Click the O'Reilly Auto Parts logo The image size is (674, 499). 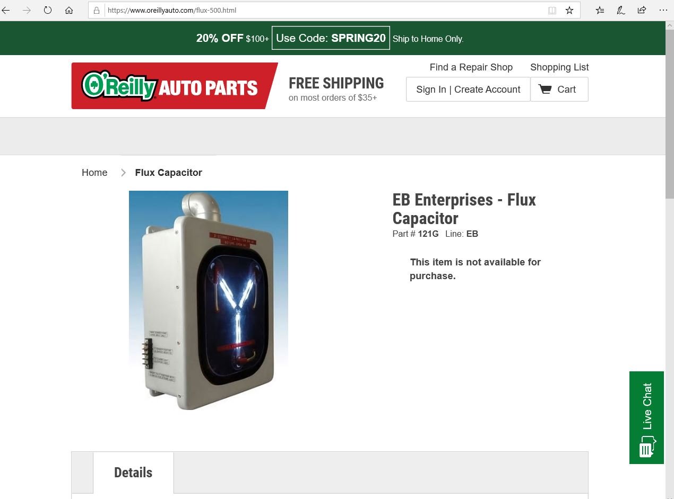coord(175,86)
